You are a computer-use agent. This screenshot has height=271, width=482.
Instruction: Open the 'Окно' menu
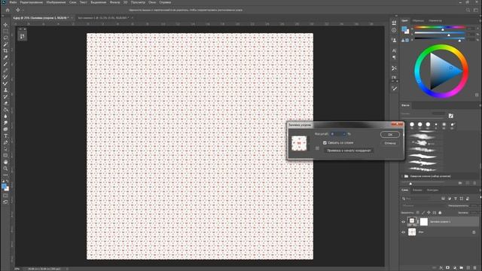(x=152, y=2)
